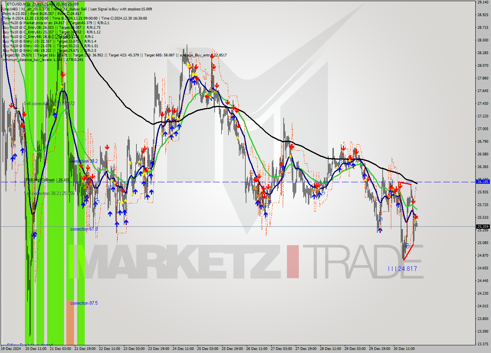Click the 'correction 38.2' chart label
The width and height of the screenshot is (491, 353).
pyautogui.click(x=84, y=161)
